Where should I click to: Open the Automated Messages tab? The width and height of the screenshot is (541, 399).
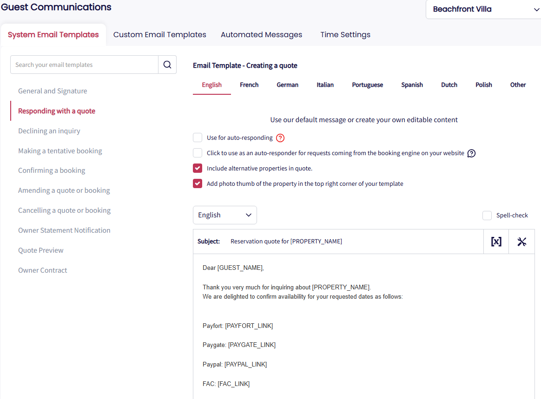261,35
